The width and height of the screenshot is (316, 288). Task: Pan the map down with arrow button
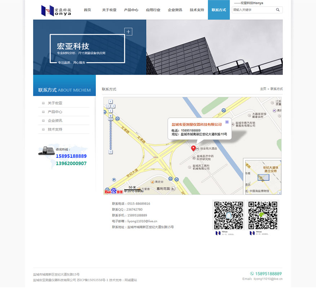[x=111, y=111]
